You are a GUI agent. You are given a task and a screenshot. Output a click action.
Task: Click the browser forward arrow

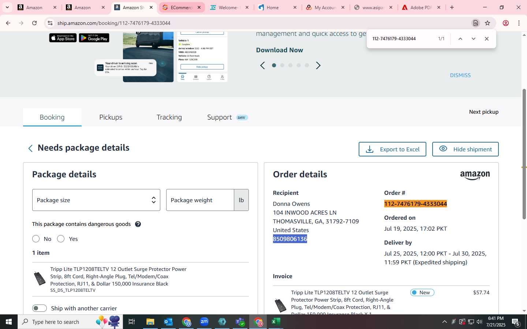point(21,23)
